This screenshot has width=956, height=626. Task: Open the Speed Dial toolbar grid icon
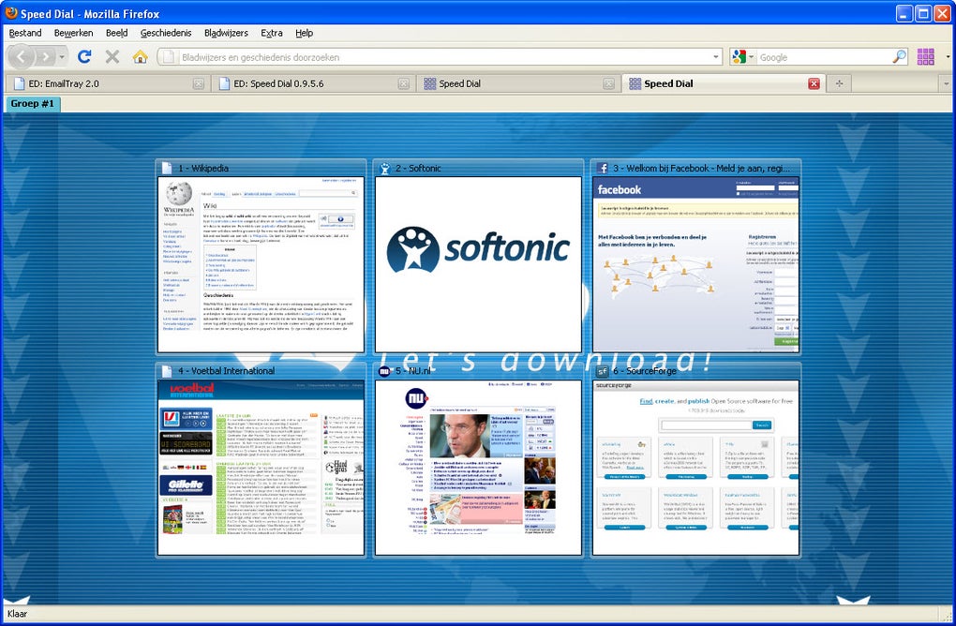point(925,56)
